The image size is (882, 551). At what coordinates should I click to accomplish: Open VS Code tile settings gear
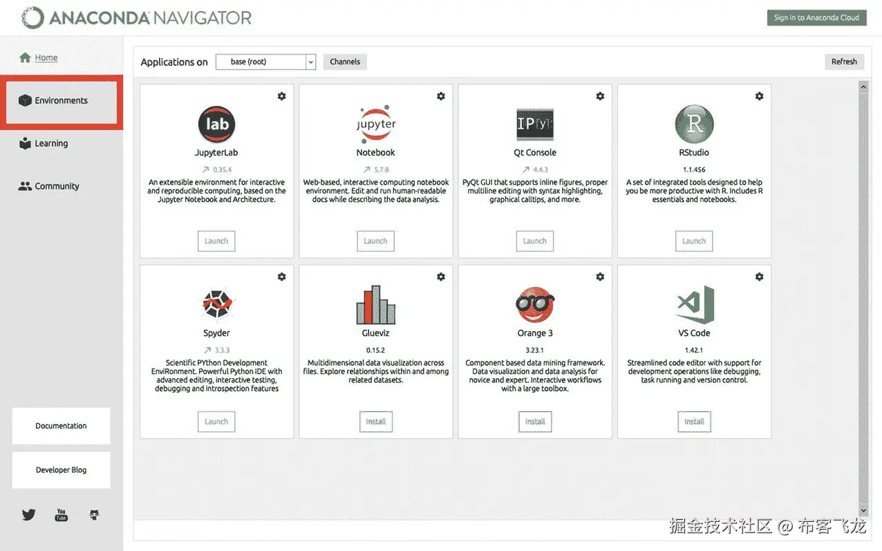pyautogui.click(x=760, y=277)
